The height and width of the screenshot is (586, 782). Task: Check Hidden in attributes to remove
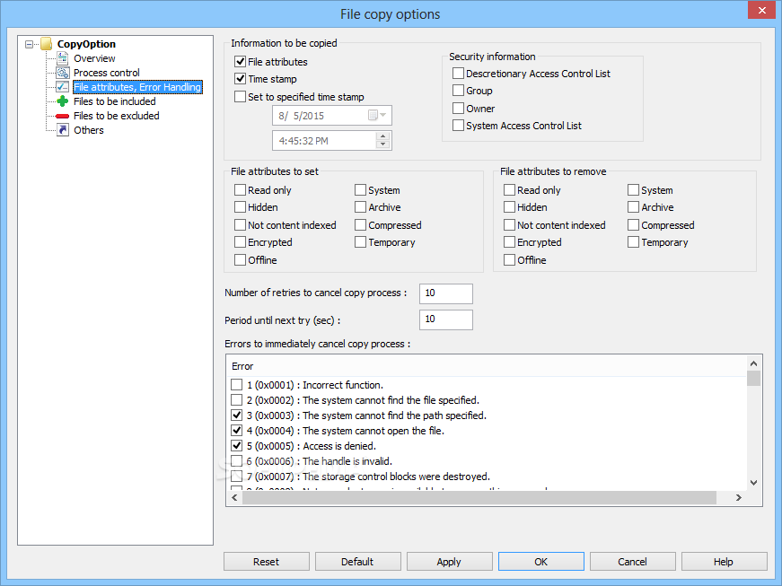point(509,207)
